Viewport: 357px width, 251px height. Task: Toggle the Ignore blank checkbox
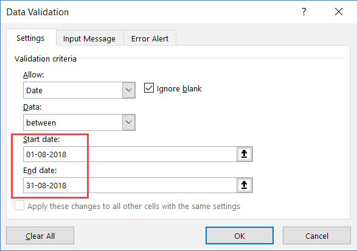149,88
